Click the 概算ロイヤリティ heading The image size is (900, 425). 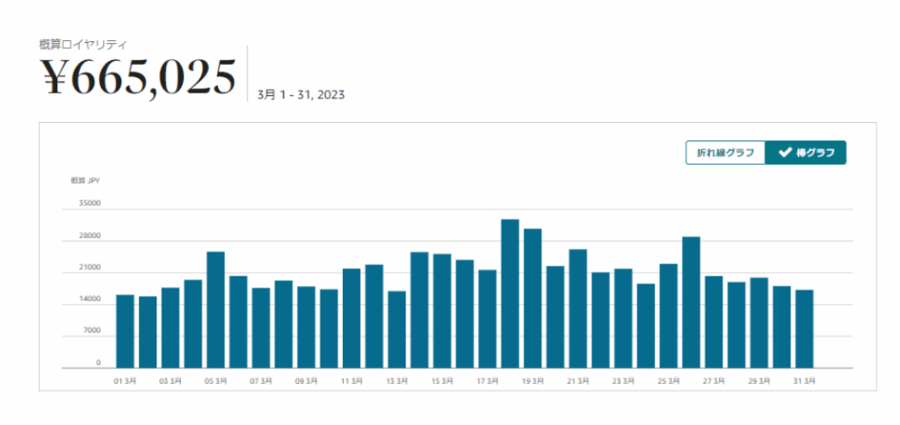pyautogui.click(x=84, y=44)
